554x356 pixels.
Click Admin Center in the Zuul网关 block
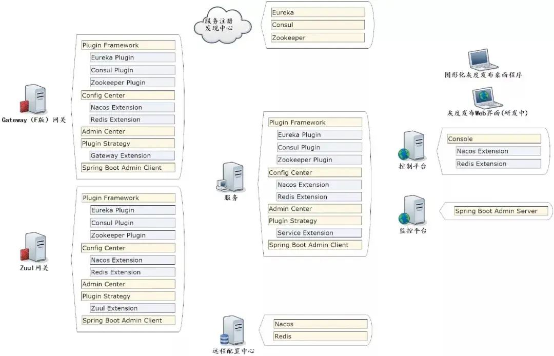pyautogui.click(x=128, y=284)
